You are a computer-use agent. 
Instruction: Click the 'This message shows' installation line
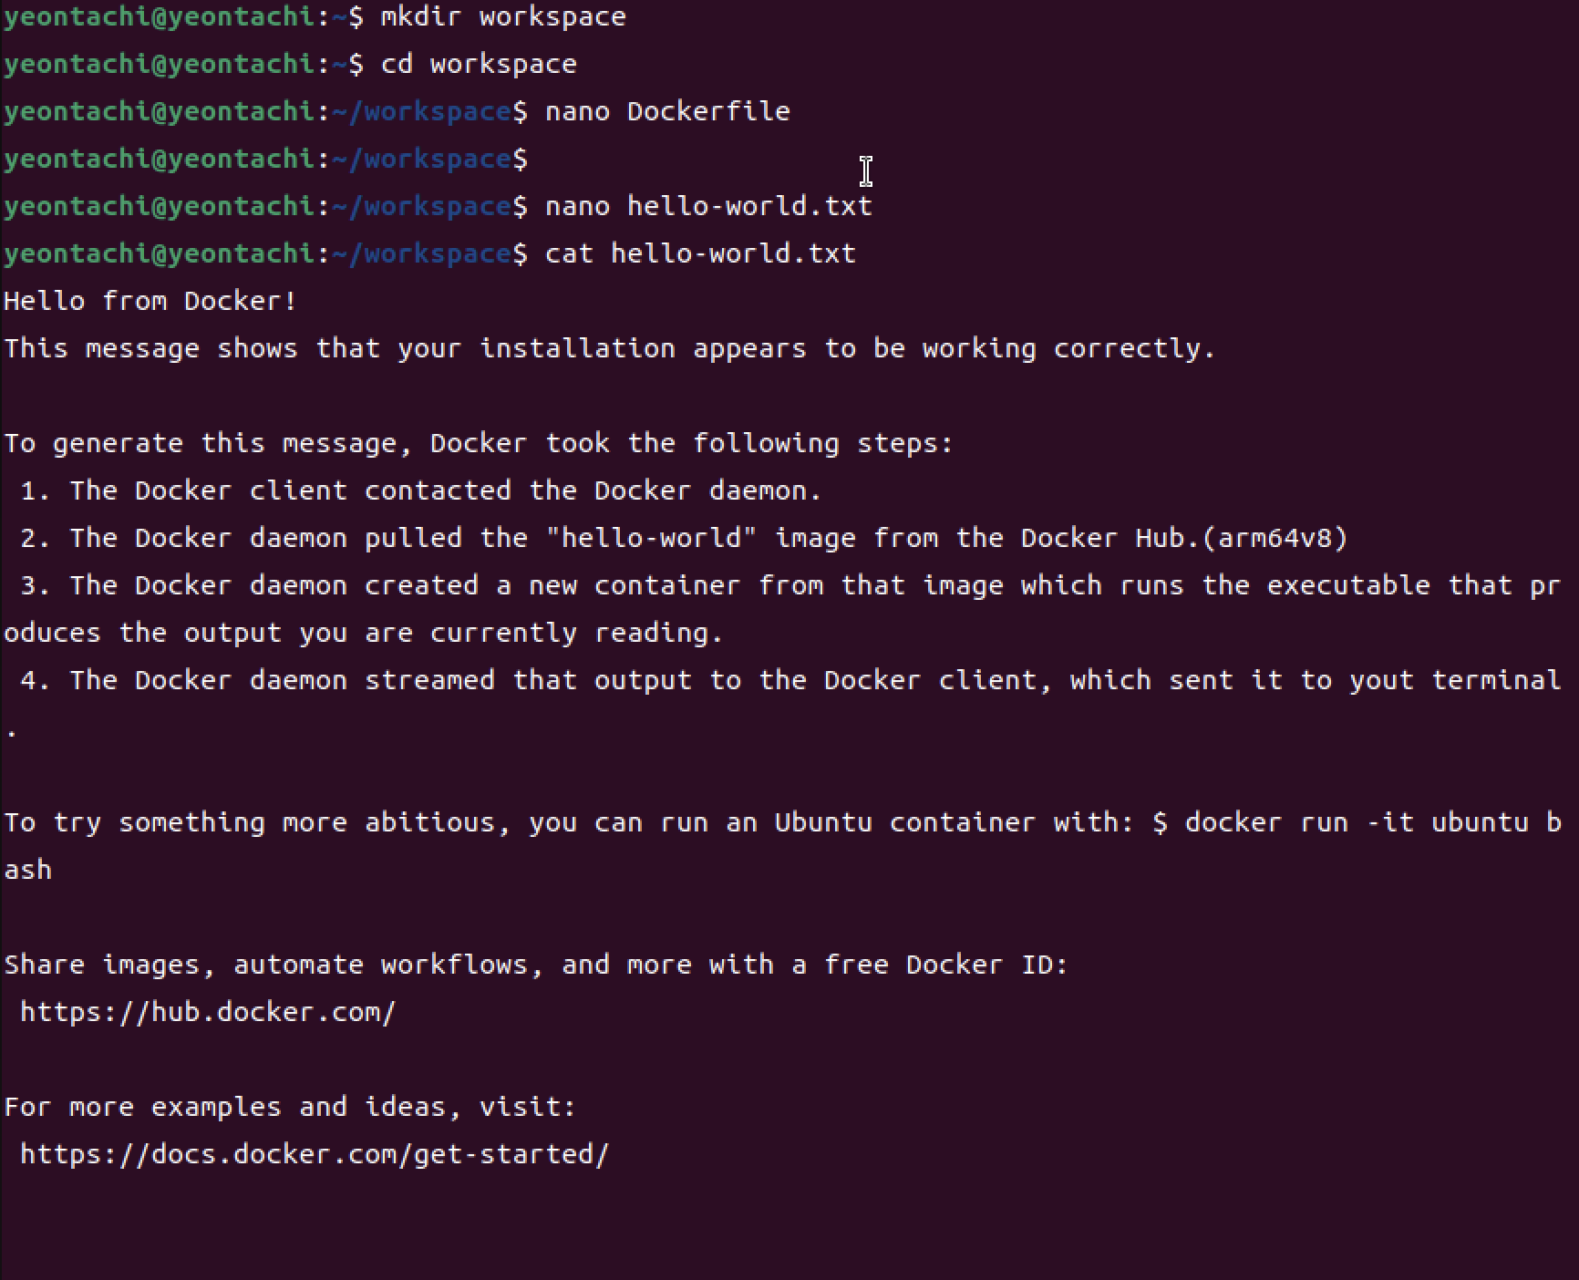click(x=610, y=348)
